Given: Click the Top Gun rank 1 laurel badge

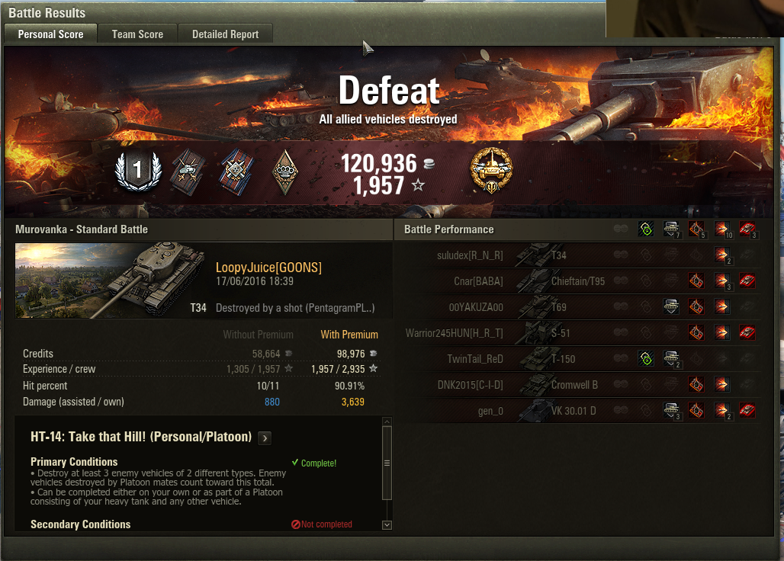Looking at the screenshot, I should click(138, 170).
